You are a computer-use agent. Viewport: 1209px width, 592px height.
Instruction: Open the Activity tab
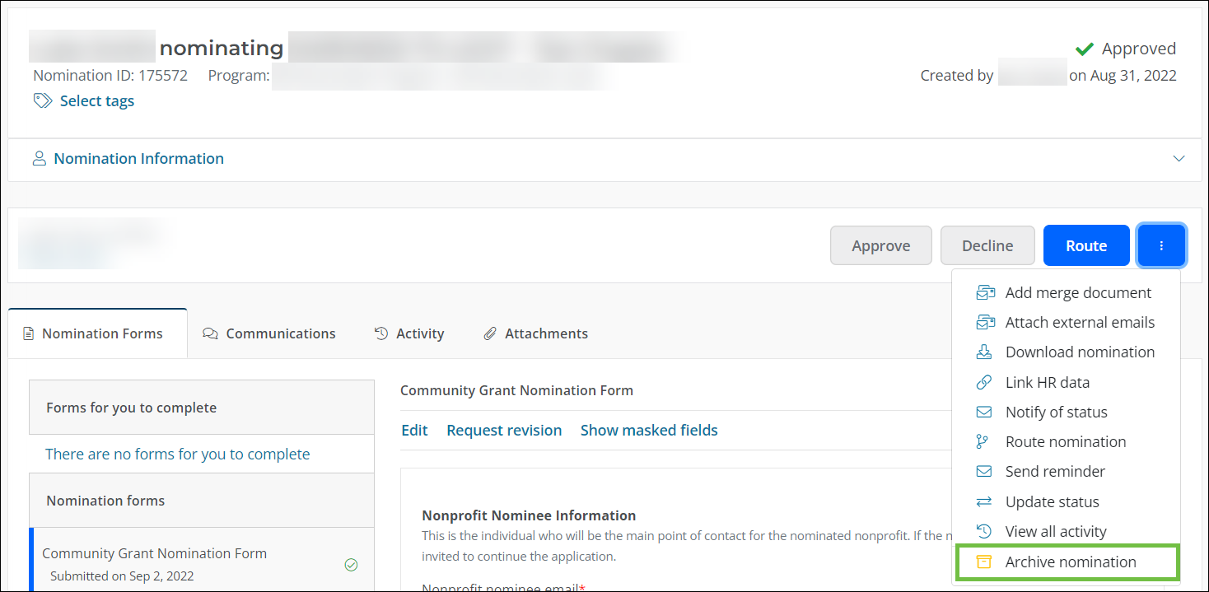pos(409,333)
